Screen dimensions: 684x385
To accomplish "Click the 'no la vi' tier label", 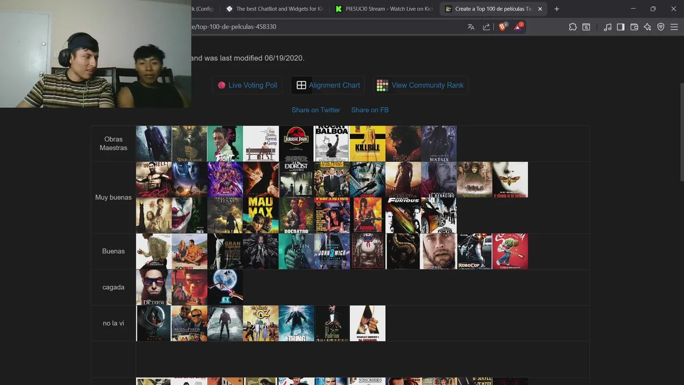I will pyautogui.click(x=113, y=323).
